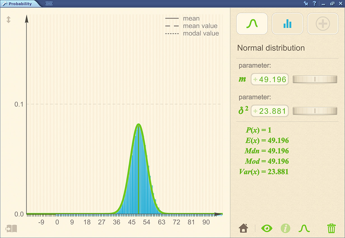The width and height of the screenshot is (345, 238).
Task: Click the m parameter value field
Action: [x=269, y=79]
